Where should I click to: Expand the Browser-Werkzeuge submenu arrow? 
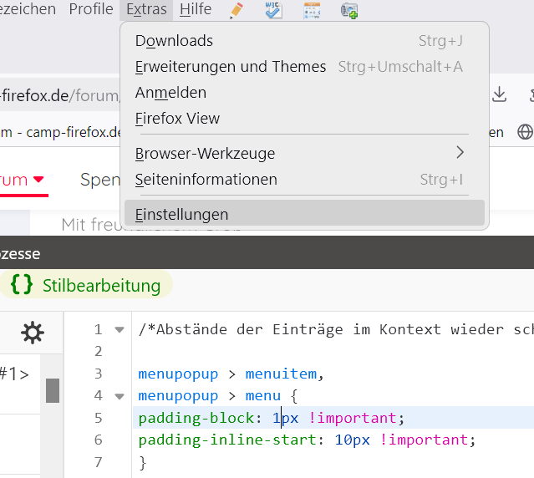[x=460, y=153]
